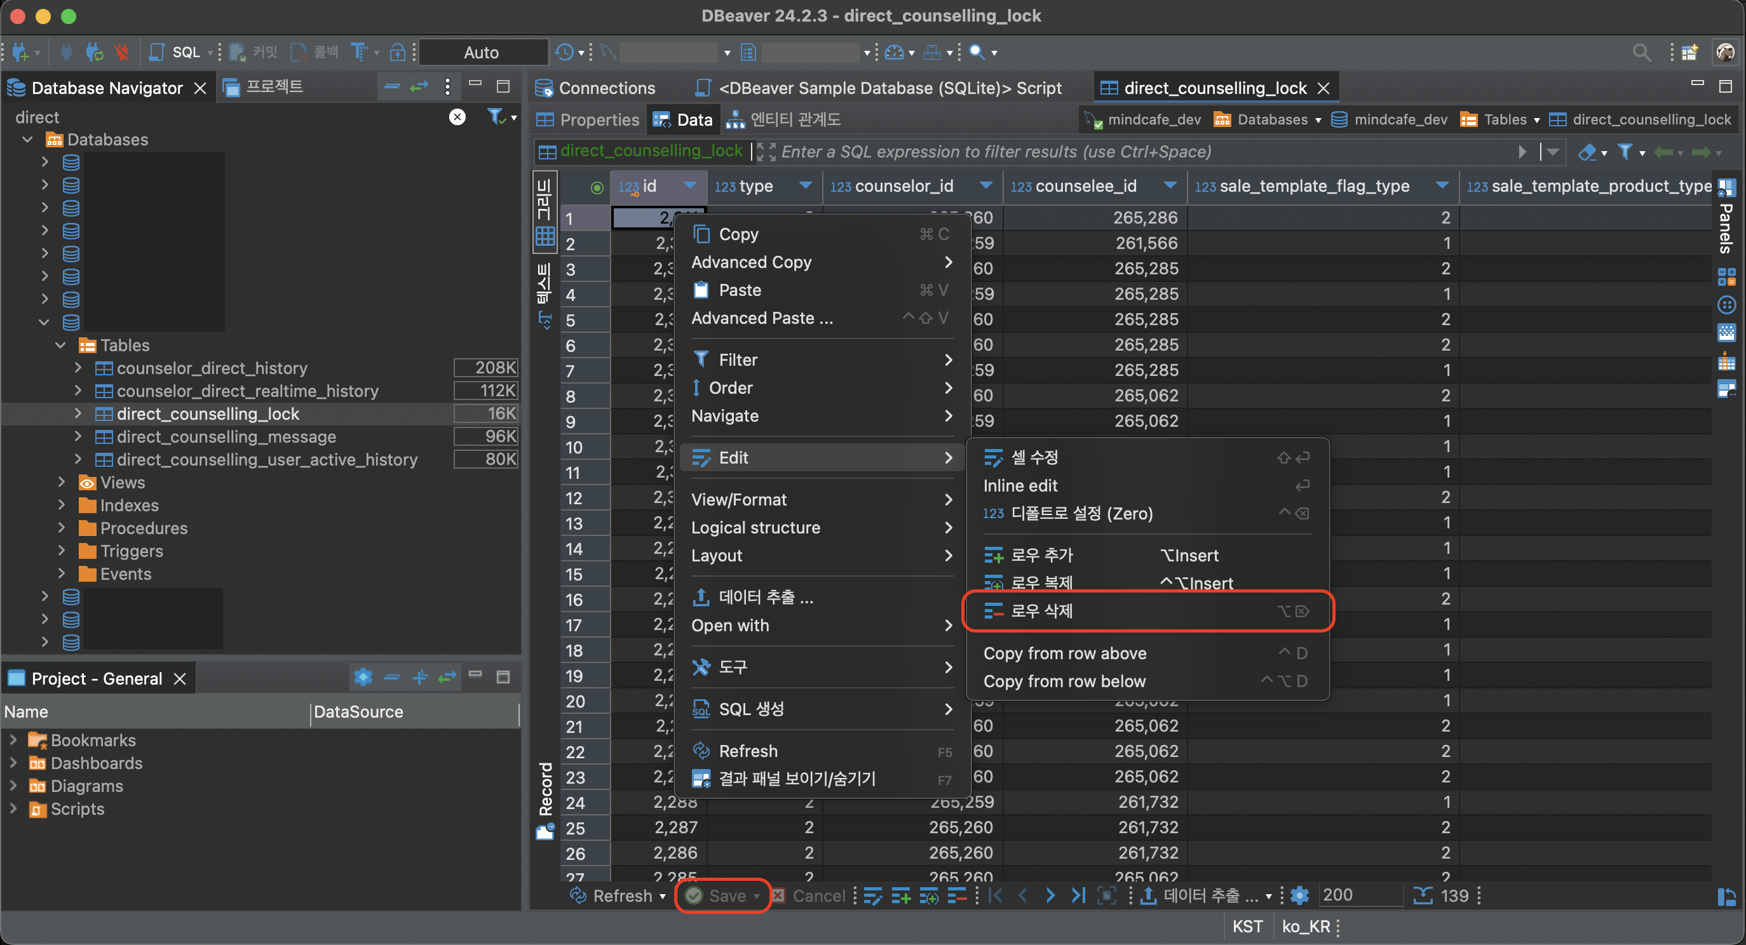Click the fetch size field showing 200

(1360, 895)
